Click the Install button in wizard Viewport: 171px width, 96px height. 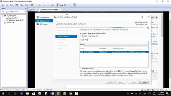pyautogui.click(x=134, y=82)
